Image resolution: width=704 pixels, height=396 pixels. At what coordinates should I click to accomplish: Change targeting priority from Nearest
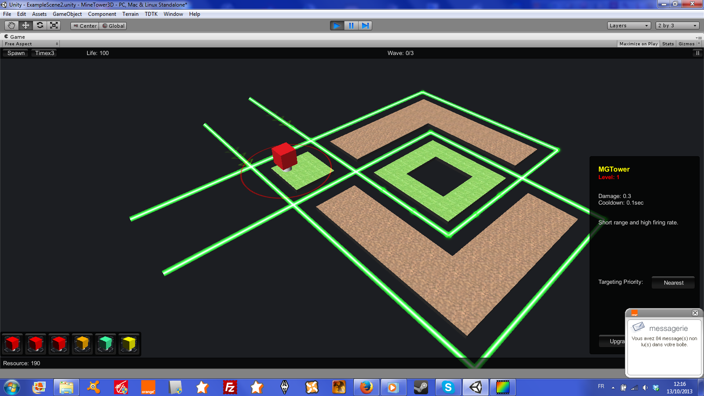point(673,282)
